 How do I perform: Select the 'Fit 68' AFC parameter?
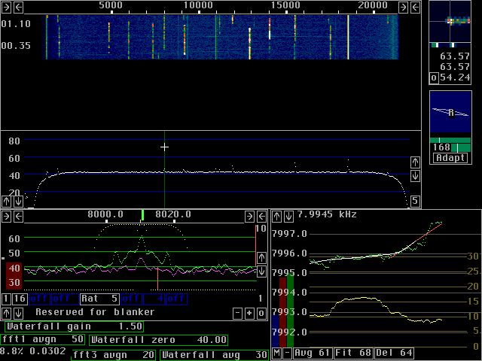click(353, 353)
